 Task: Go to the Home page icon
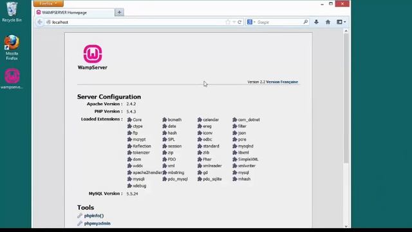(x=328, y=22)
